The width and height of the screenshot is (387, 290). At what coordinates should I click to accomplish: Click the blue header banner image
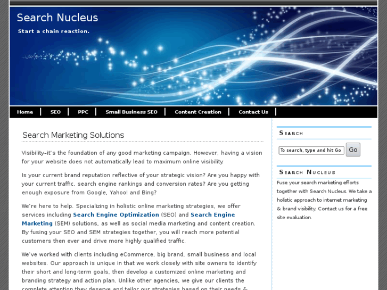(194, 56)
